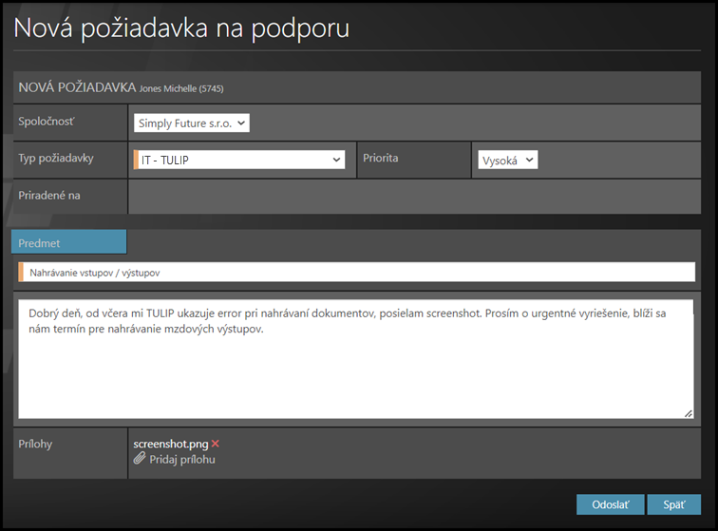
Task: Click the Späť button
Action: 674,504
